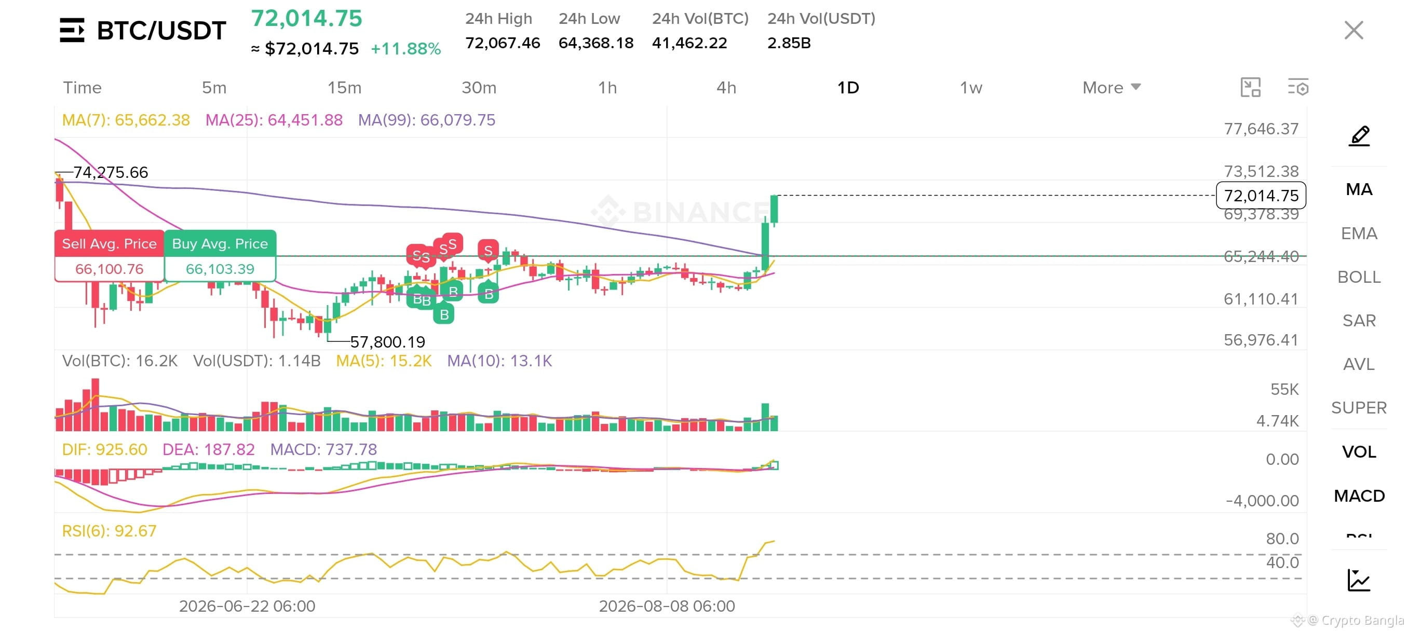Click the RSI(6): 92.67 legend

click(109, 531)
